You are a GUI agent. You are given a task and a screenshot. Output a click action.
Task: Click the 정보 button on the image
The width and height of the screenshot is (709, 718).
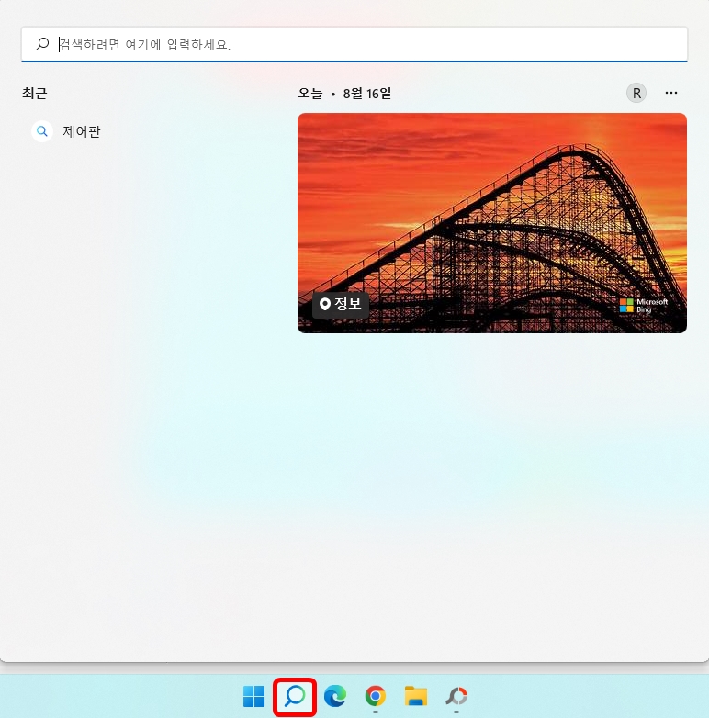pos(341,304)
